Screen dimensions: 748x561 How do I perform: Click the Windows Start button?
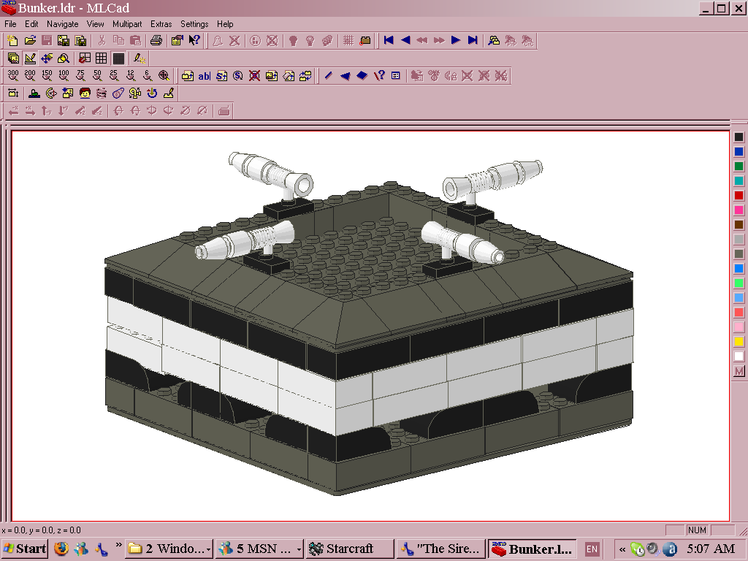click(24, 549)
